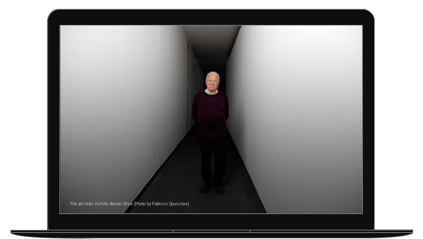This screenshot has height=239, width=423.
Task: Click the laptop hinge notch at bottom center
Action: pyautogui.click(x=211, y=231)
